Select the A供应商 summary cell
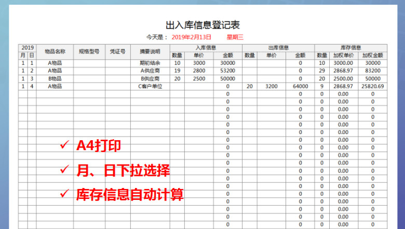 [x=150, y=71]
